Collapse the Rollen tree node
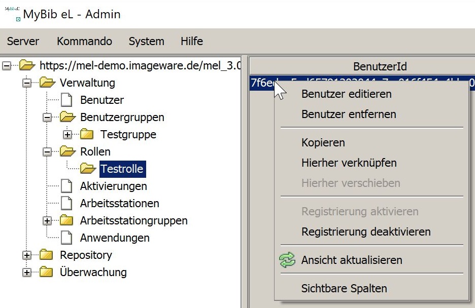This screenshot has width=475, height=308. pos(47,152)
